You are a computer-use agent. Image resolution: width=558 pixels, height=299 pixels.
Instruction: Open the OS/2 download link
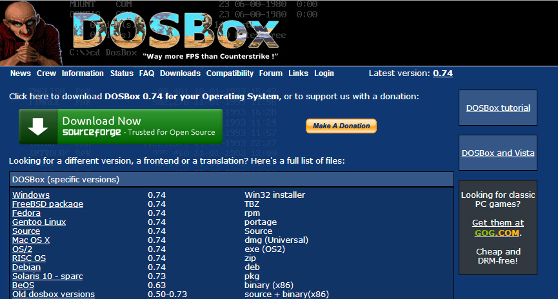pyautogui.click(x=22, y=249)
